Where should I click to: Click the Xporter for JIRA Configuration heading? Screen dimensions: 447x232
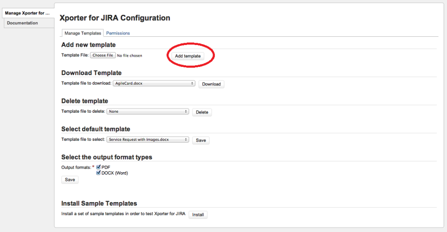pos(115,18)
